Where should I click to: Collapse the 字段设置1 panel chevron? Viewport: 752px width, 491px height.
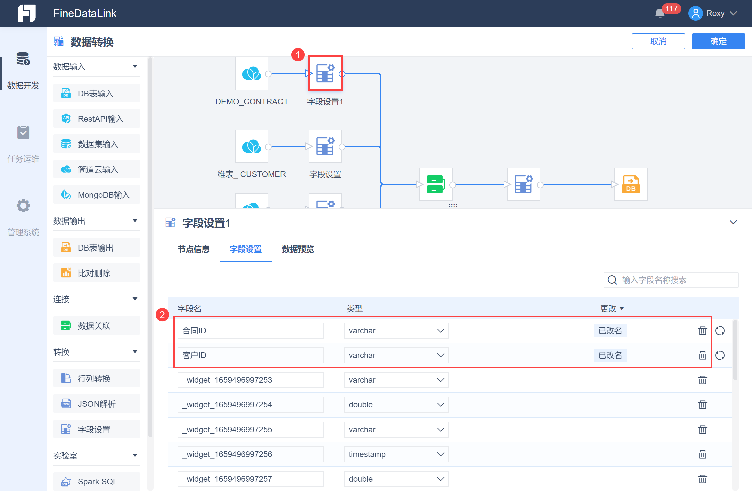(x=733, y=222)
